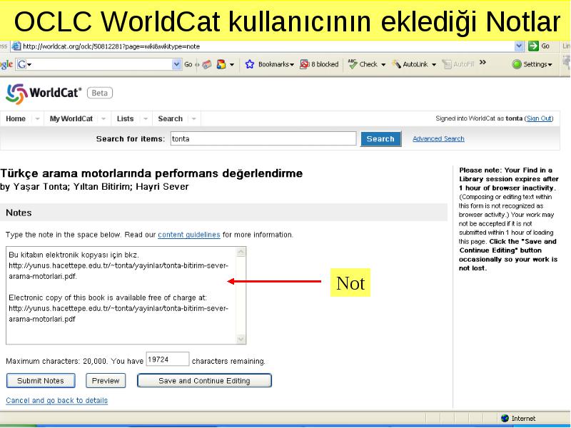Click into the Search for items field

(x=263, y=138)
